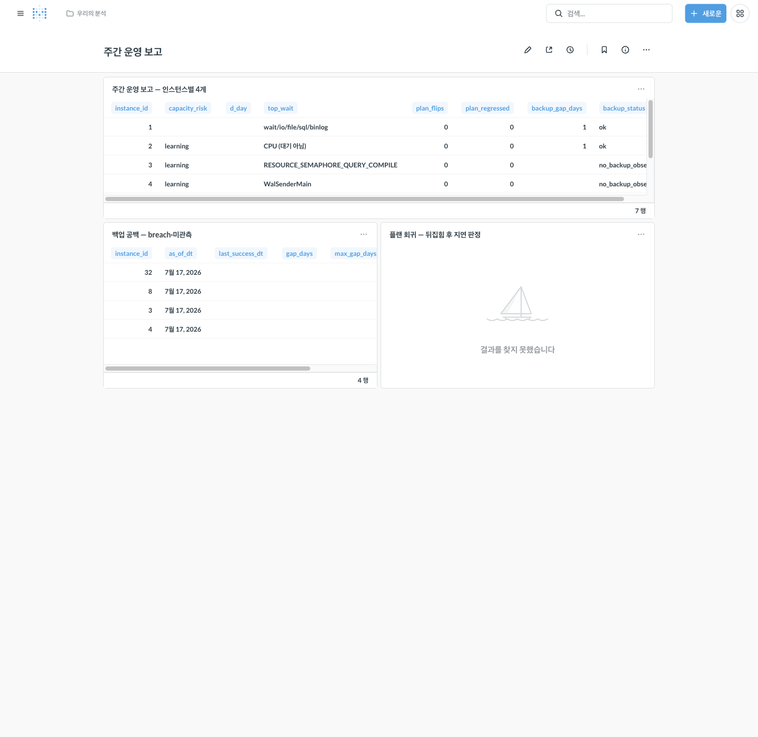758x737 pixels.
Task: Open the share dashboard icon
Action: tap(549, 50)
